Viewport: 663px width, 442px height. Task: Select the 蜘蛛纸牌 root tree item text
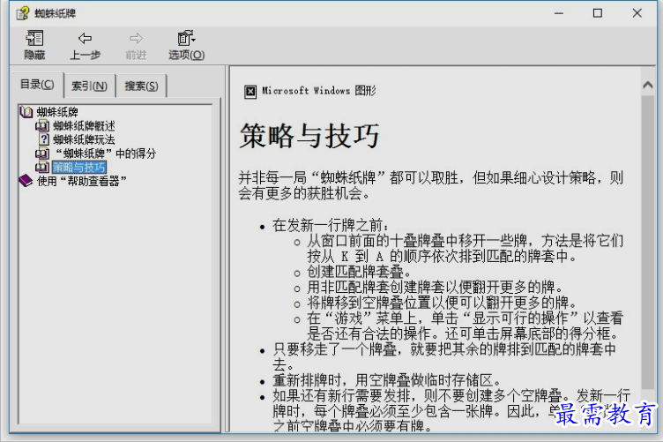point(57,112)
